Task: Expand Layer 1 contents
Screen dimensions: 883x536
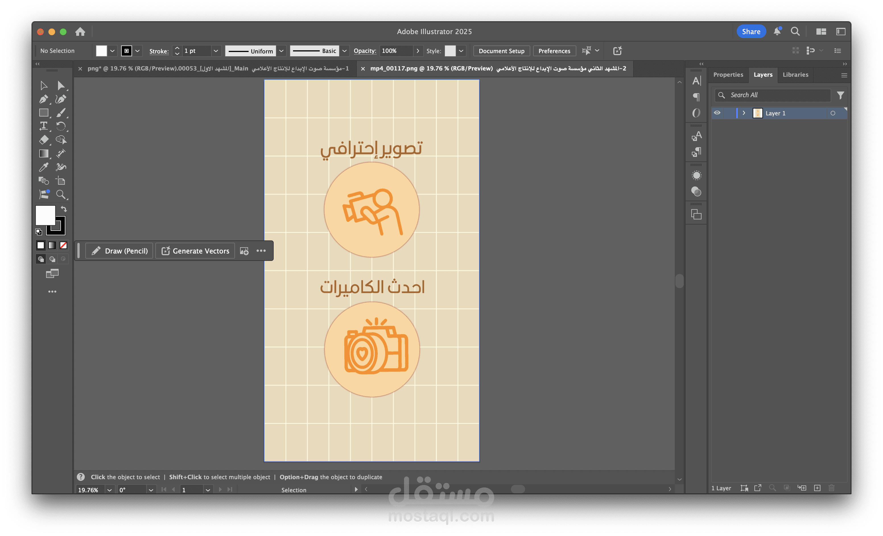Action: [x=744, y=113]
